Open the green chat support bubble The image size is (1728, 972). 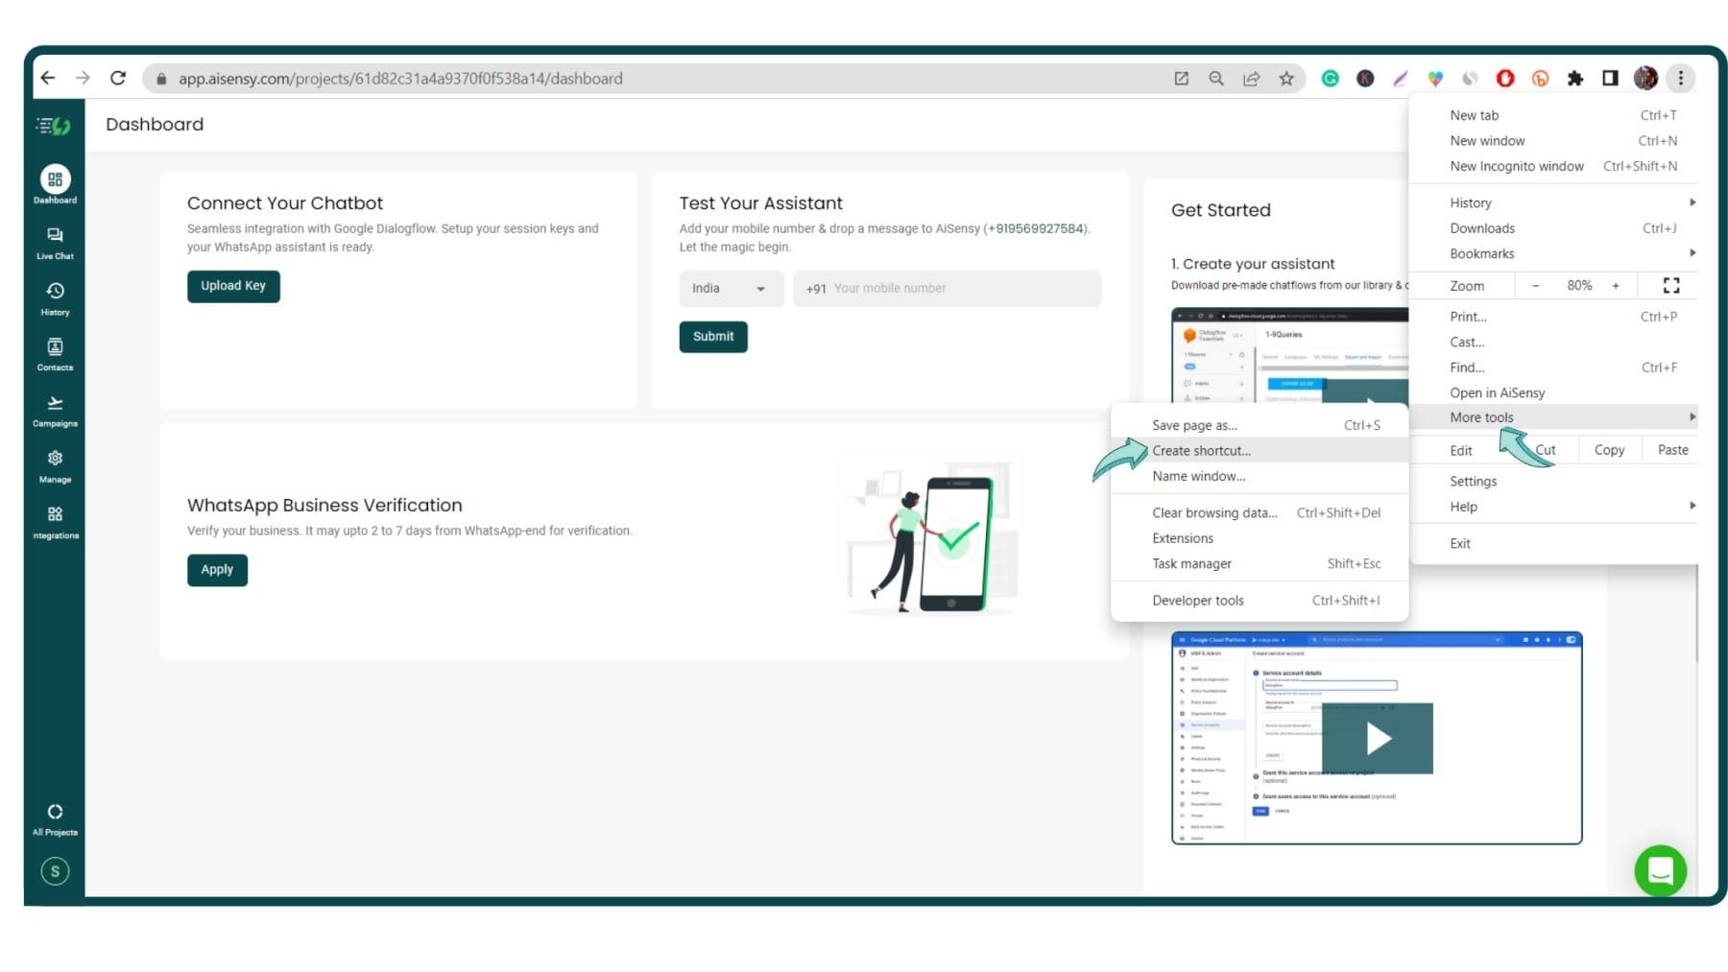[1661, 870]
